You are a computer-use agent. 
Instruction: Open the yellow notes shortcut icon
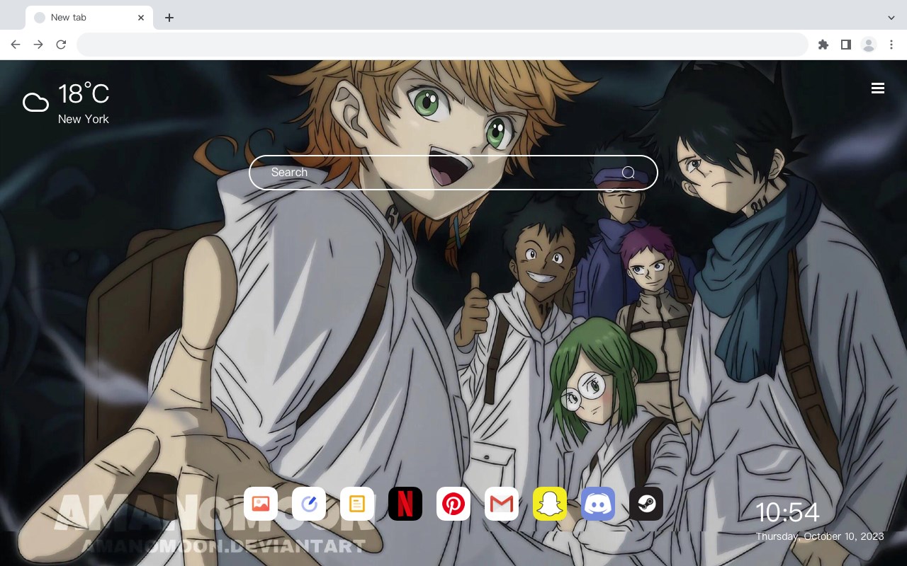point(357,504)
